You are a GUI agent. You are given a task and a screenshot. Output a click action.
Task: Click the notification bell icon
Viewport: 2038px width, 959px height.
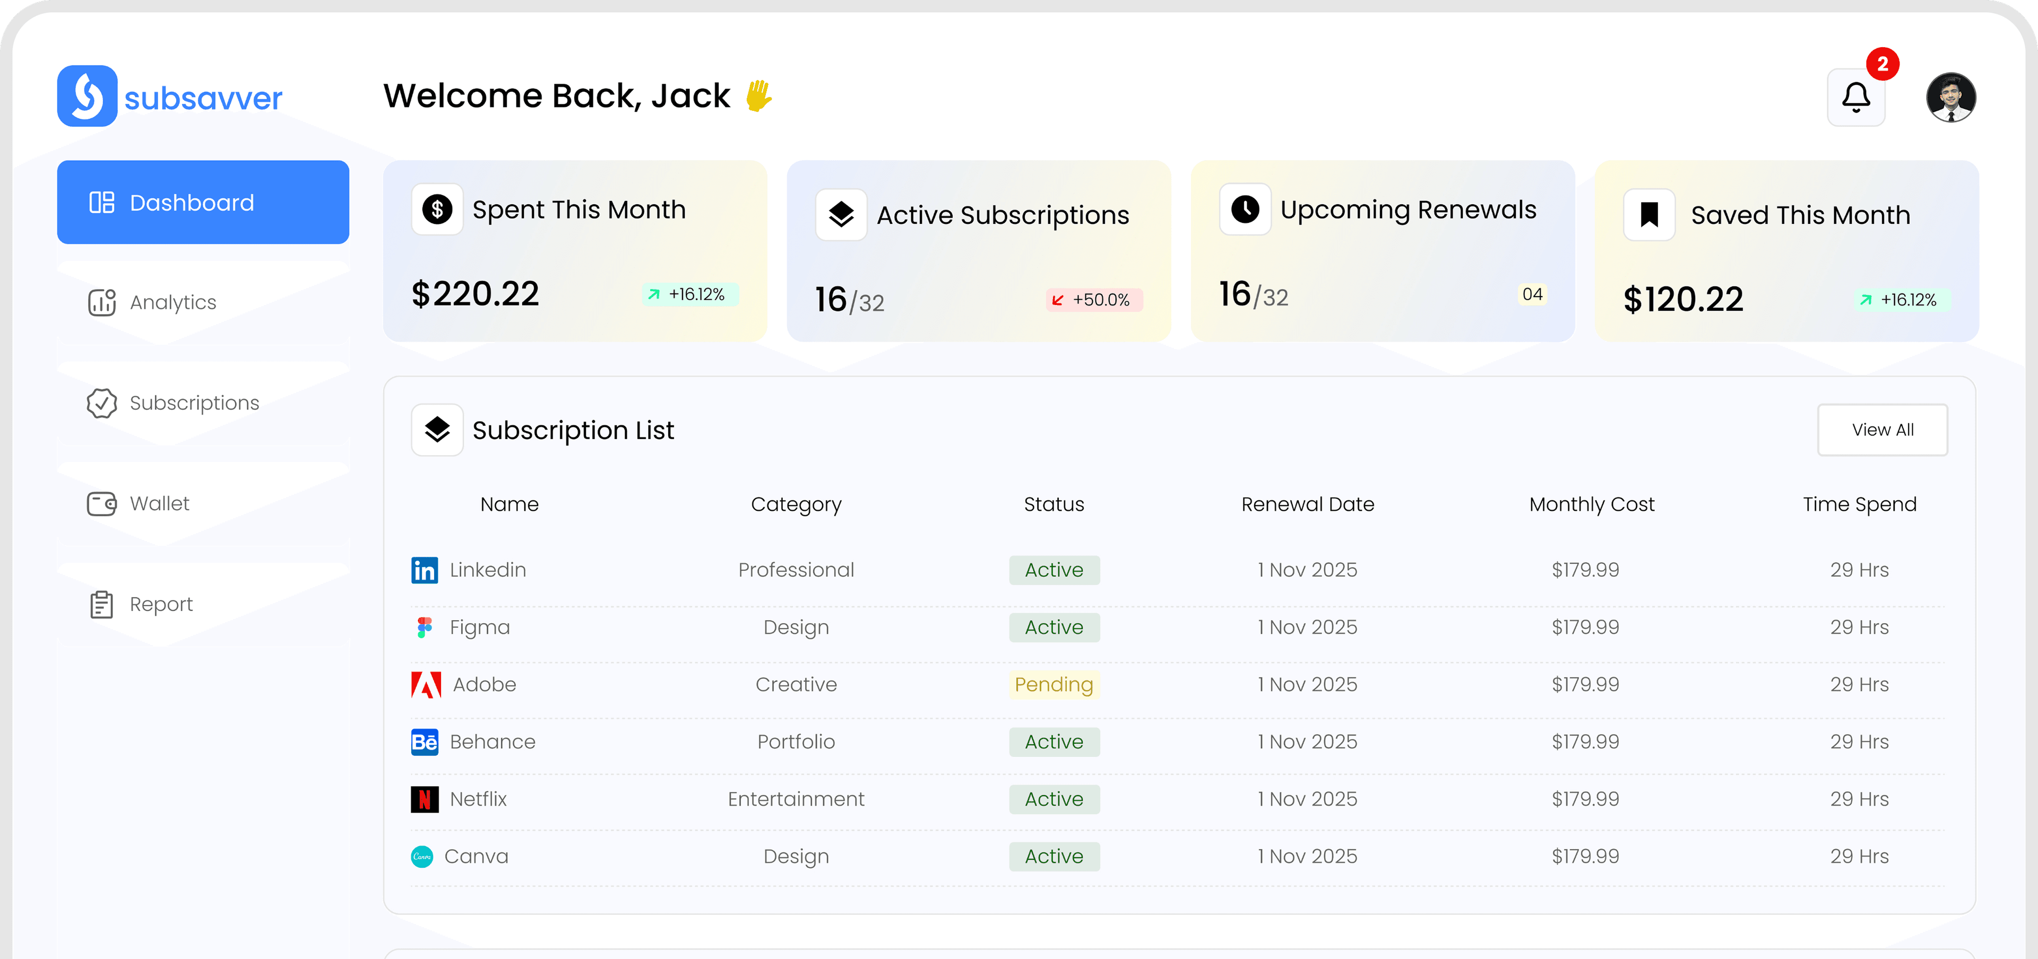click(x=1855, y=97)
